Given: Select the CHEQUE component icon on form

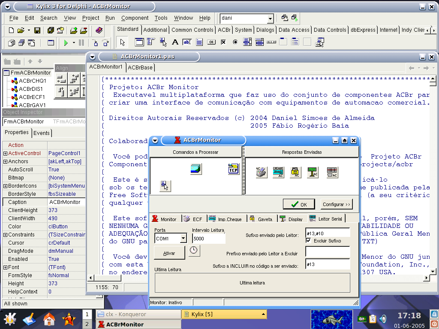Looking at the screenshot, I should pos(278,173).
